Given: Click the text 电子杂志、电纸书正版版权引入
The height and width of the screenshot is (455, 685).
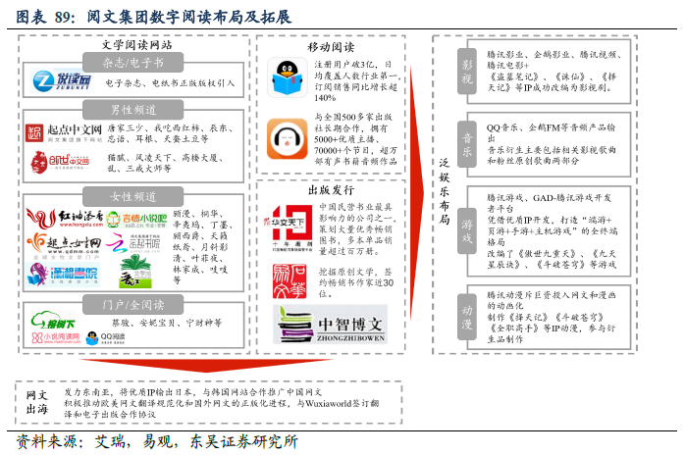Looking at the screenshot, I should pos(170,82).
